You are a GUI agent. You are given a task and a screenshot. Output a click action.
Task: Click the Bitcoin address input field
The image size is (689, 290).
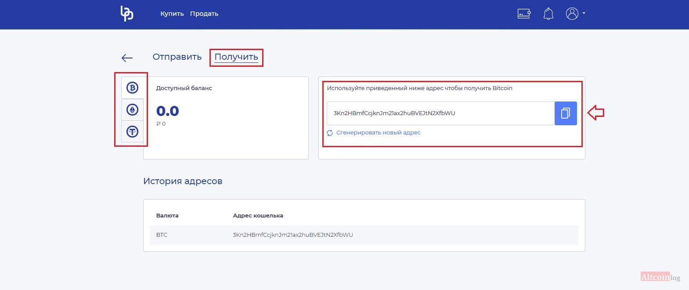[440, 113]
